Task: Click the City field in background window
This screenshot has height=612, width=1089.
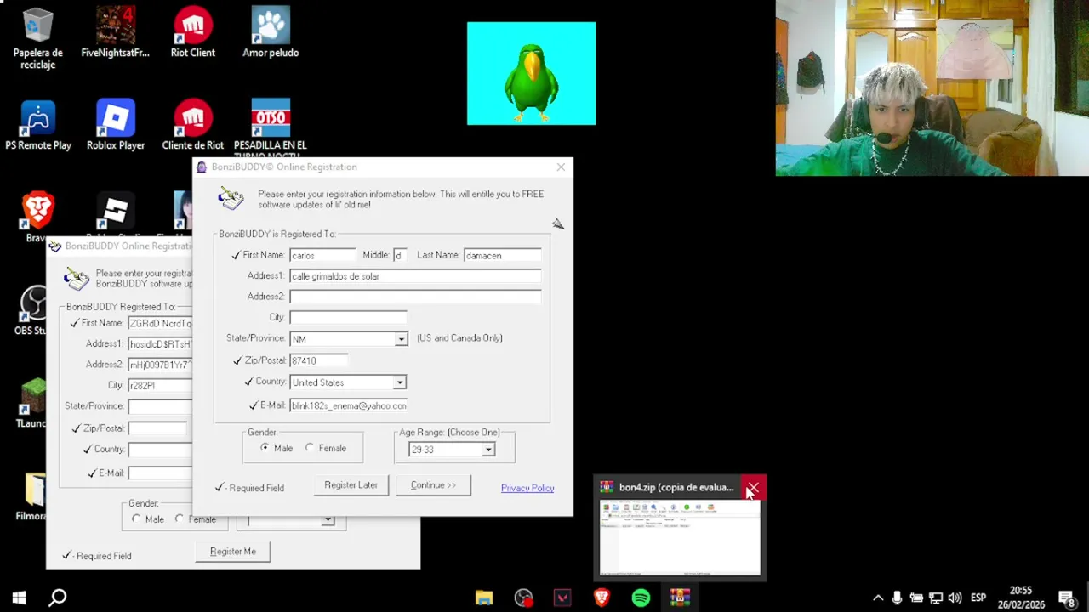Action: (x=160, y=385)
